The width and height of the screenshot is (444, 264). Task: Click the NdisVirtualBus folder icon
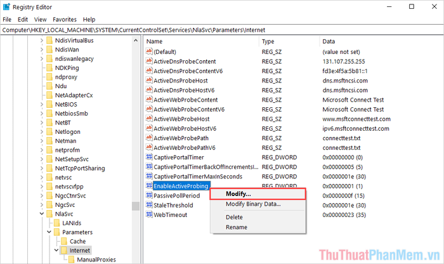pos(49,40)
